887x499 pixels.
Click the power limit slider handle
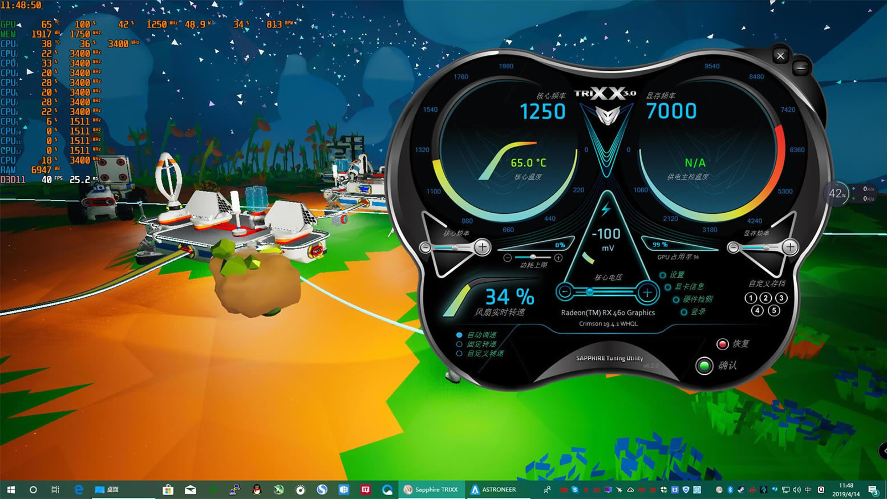click(532, 257)
